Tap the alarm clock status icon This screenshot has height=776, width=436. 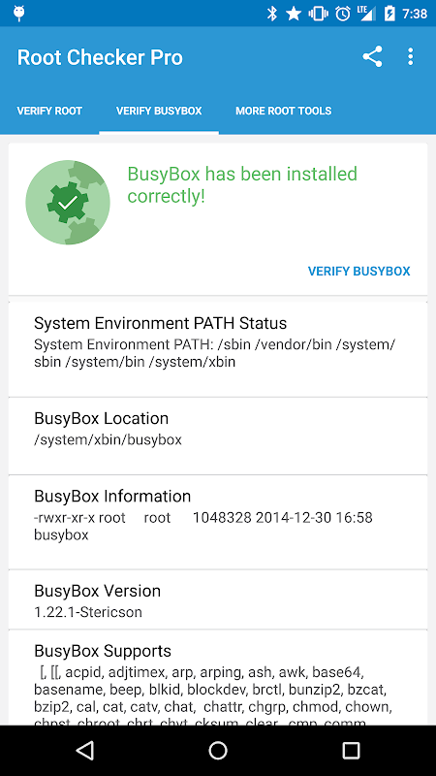tap(343, 14)
